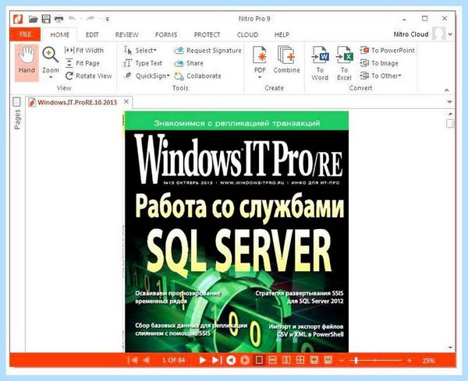
Task: Redo action in quick access toolbar
Action: (90, 19)
